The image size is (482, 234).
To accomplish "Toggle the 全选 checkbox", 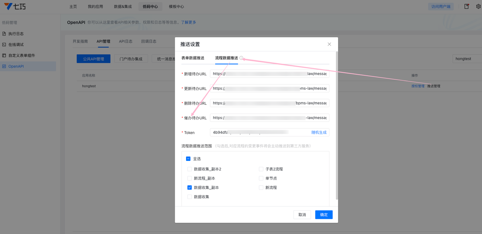I will [x=188, y=159].
